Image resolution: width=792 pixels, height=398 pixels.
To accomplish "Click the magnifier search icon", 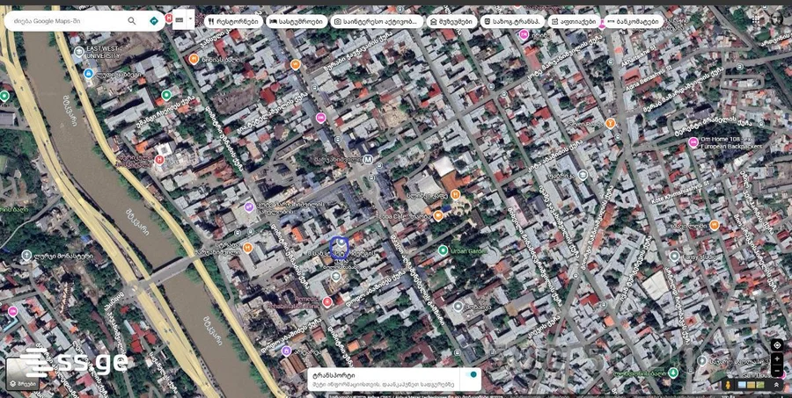I will coord(132,21).
